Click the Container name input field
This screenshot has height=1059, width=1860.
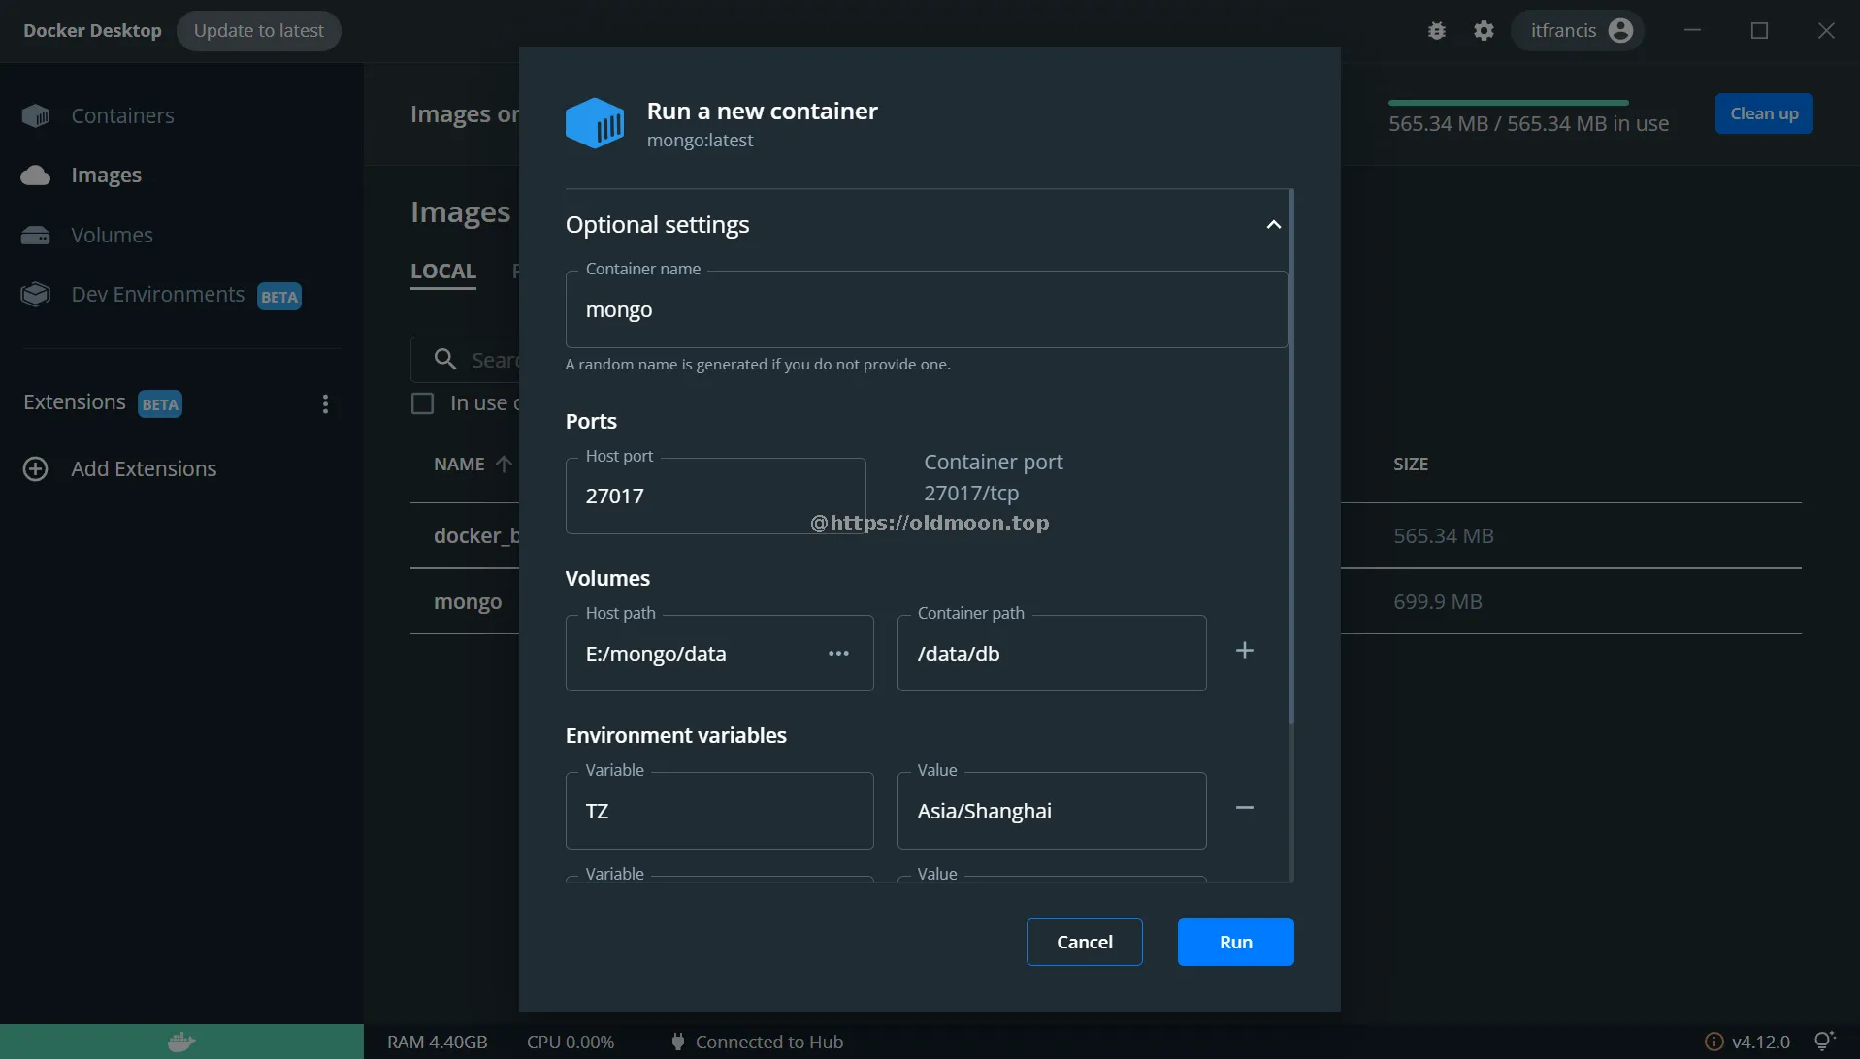[x=926, y=310]
